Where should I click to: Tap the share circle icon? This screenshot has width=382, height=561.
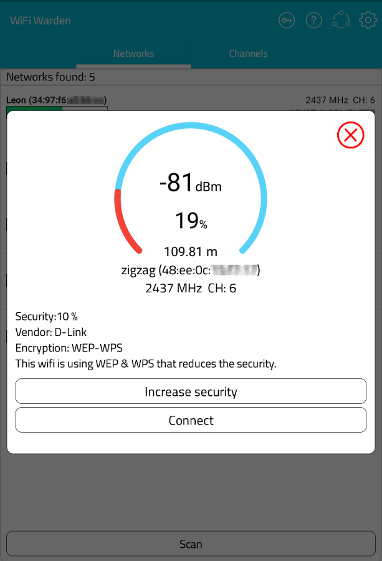click(x=341, y=20)
